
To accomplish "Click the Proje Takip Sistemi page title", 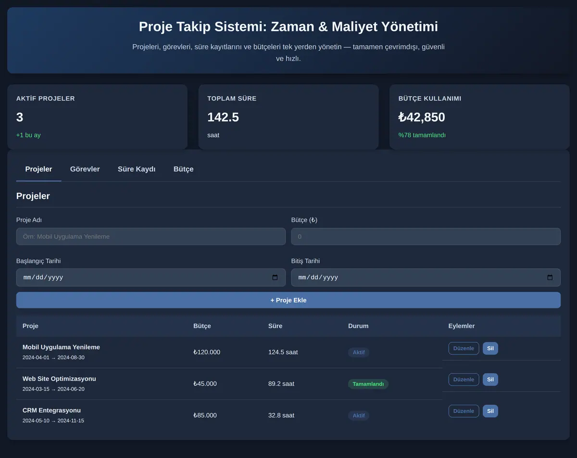I will pos(288,26).
